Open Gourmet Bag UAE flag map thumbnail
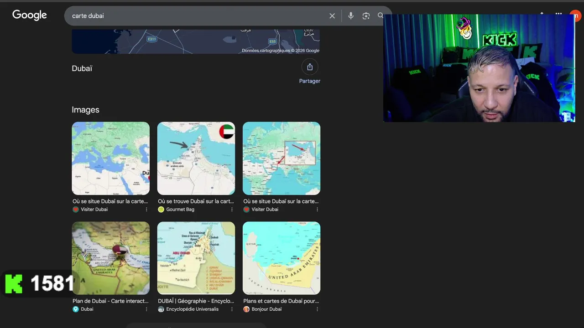This screenshot has width=584, height=328. click(196, 158)
